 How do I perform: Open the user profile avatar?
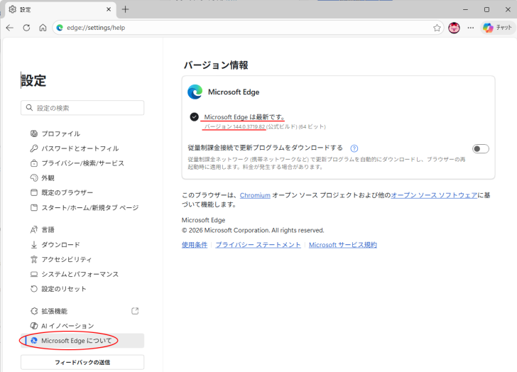(x=454, y=28)
